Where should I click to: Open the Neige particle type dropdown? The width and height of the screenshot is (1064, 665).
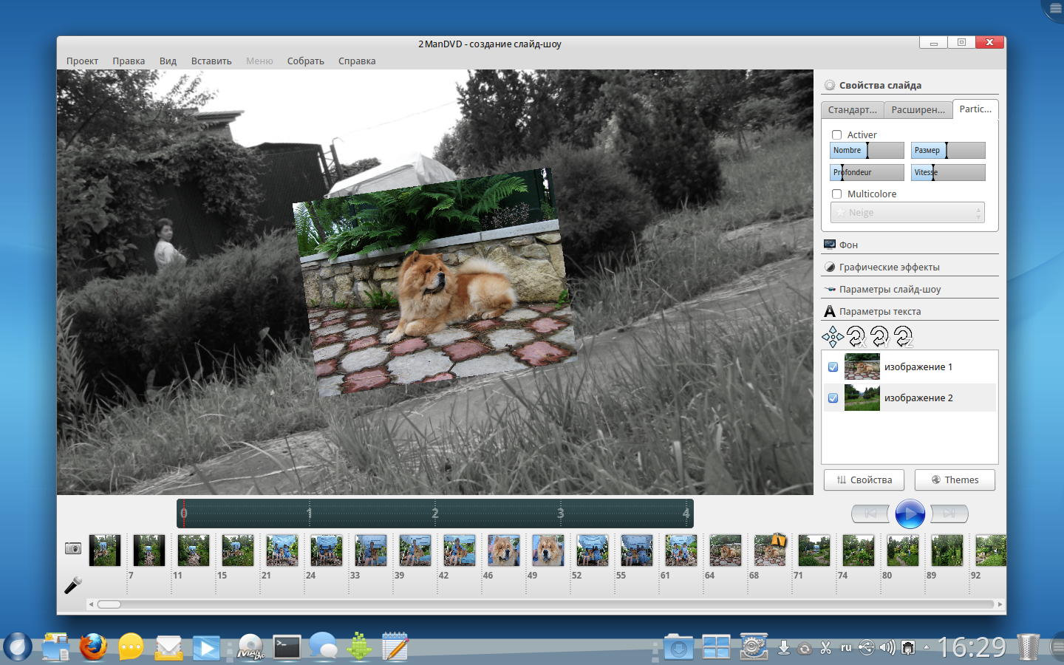(907, 213)
